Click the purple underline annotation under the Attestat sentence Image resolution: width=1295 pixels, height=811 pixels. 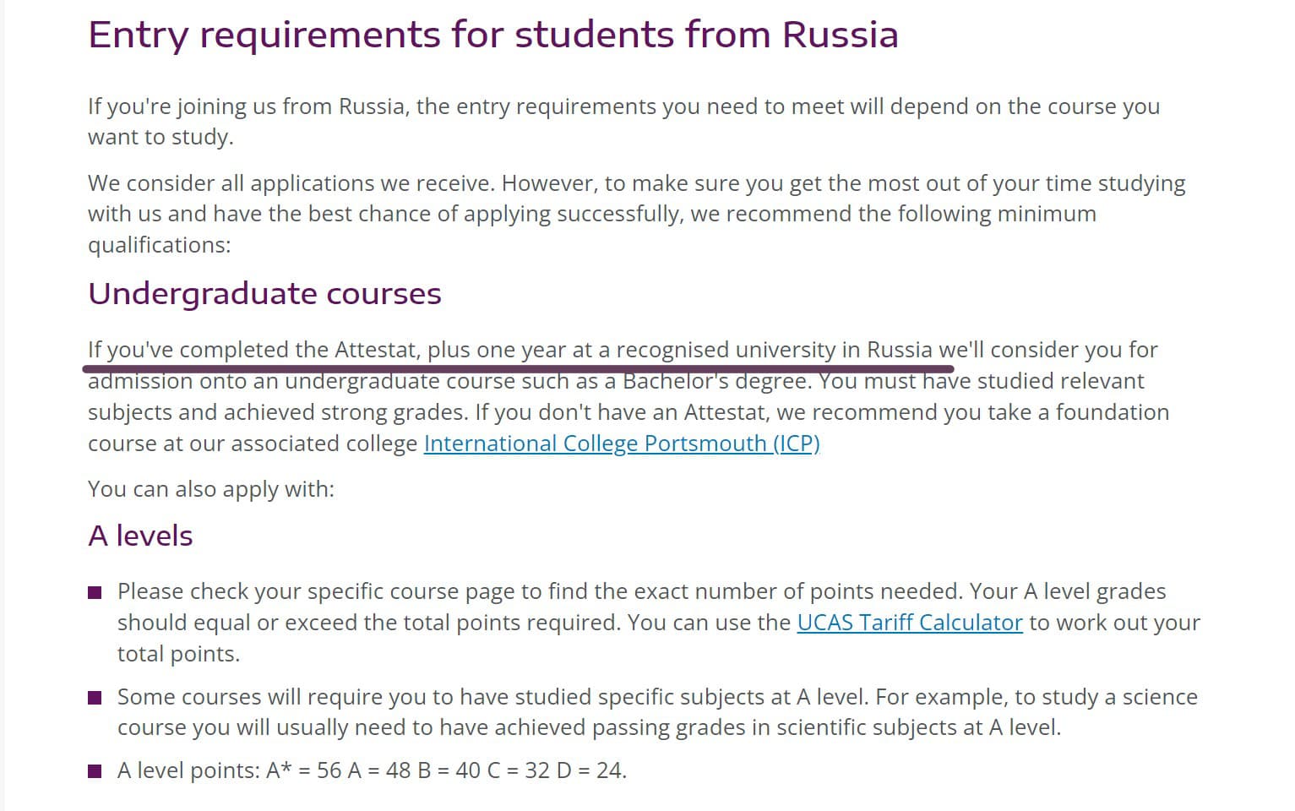coord(518,369)
